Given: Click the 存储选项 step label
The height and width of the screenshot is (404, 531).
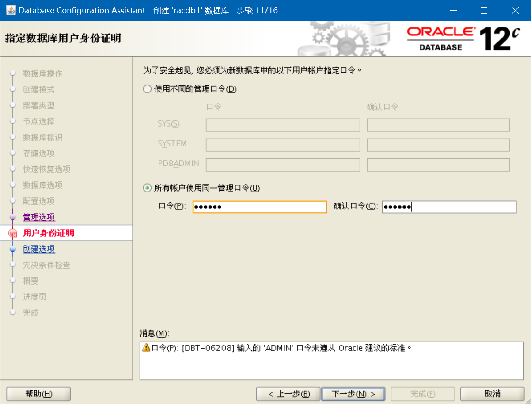Looking at the screenshot, I should (x=38, y=154).
